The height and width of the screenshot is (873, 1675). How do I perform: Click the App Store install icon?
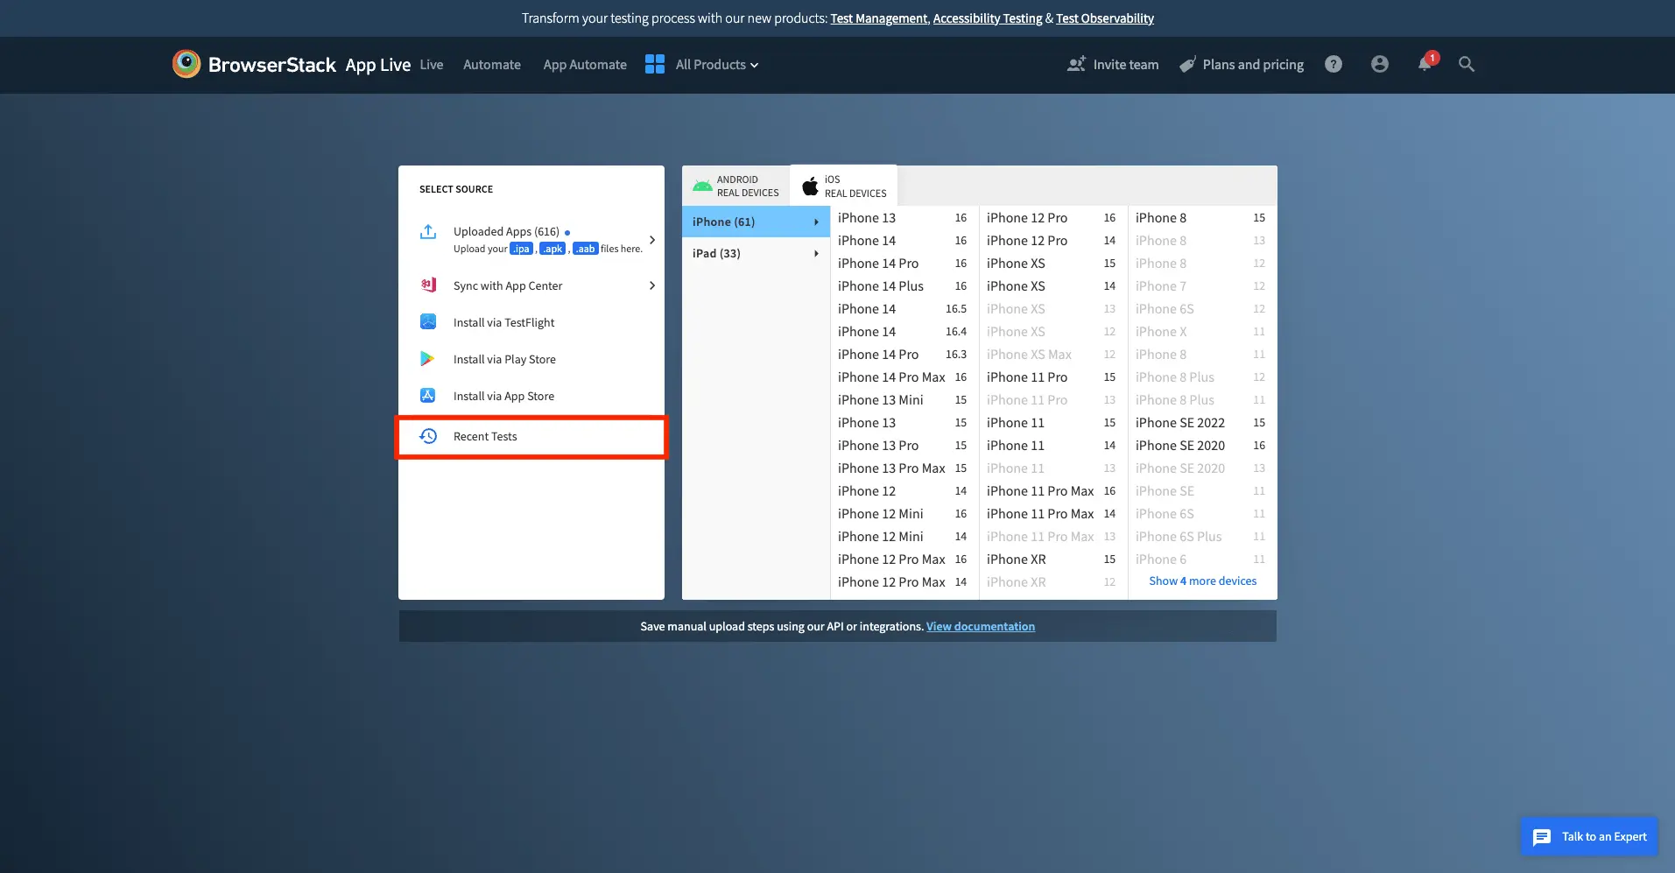pyautogui.click(x=428, y=396)
